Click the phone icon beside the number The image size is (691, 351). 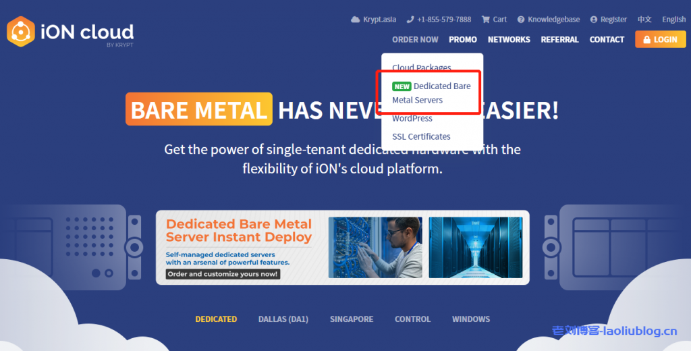click(410, 20)
